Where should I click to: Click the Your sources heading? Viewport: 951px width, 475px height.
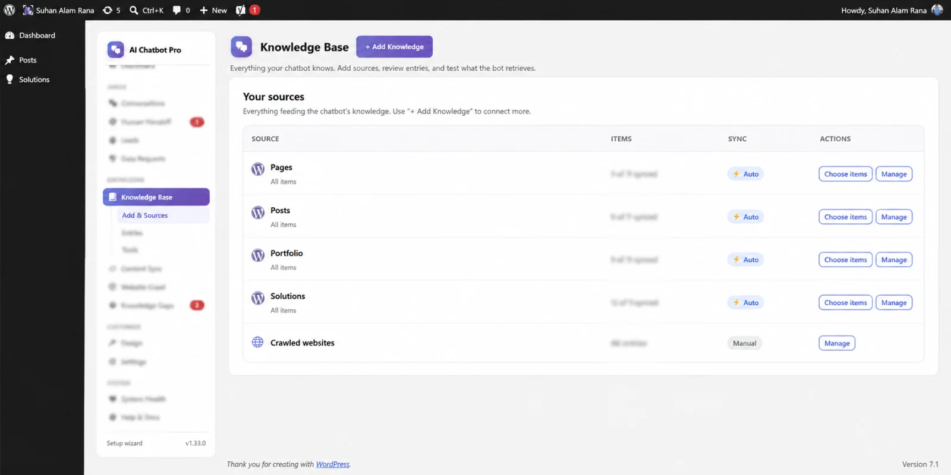pyautogui.click(x=273, y=97)
